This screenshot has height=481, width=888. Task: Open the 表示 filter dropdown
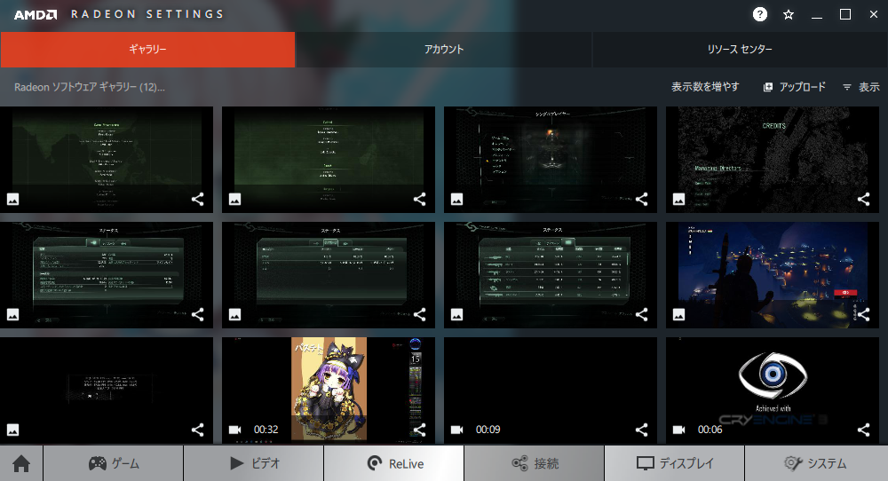[x=860, y=87]
